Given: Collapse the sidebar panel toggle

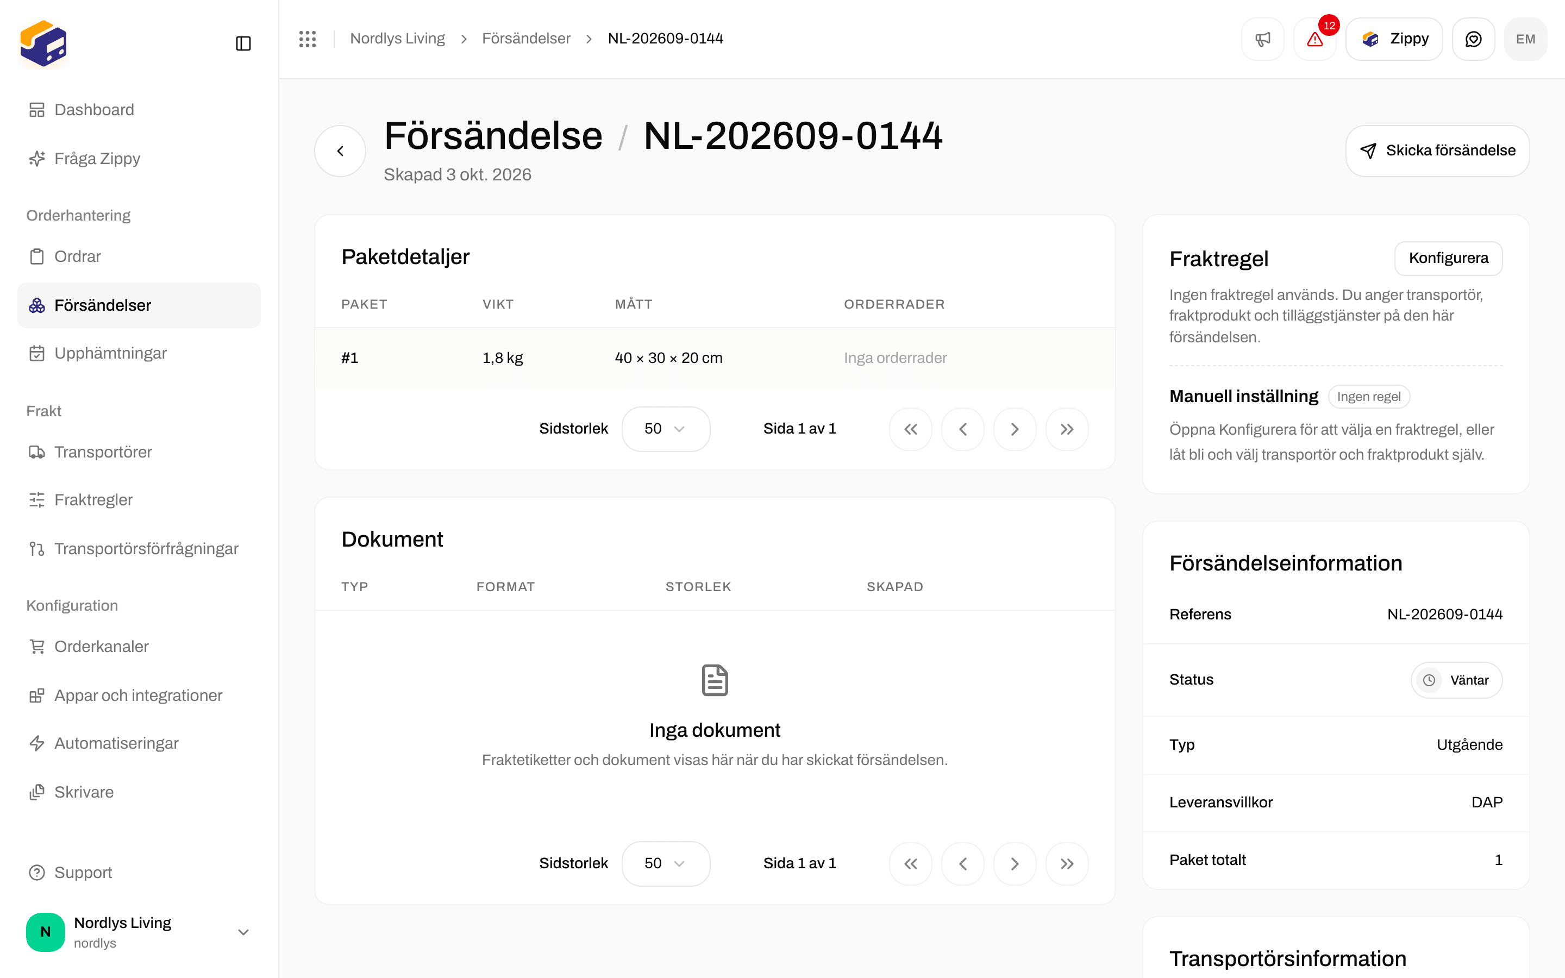Looking at the screenshot, I should [x=243, y=43].
